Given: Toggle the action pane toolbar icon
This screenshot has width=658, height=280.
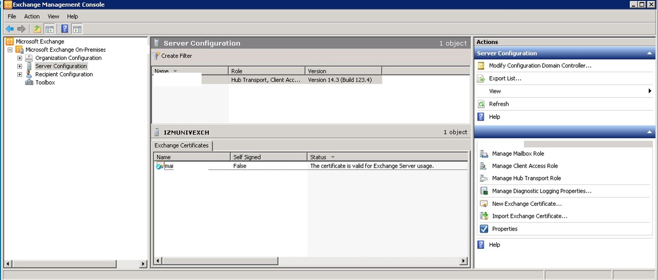Looking at the screenshot, I should pos(77,29).
